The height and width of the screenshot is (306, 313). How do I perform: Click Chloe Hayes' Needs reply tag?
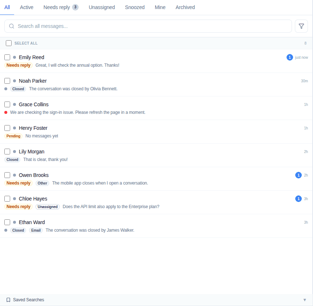click(x=18, y=207)
